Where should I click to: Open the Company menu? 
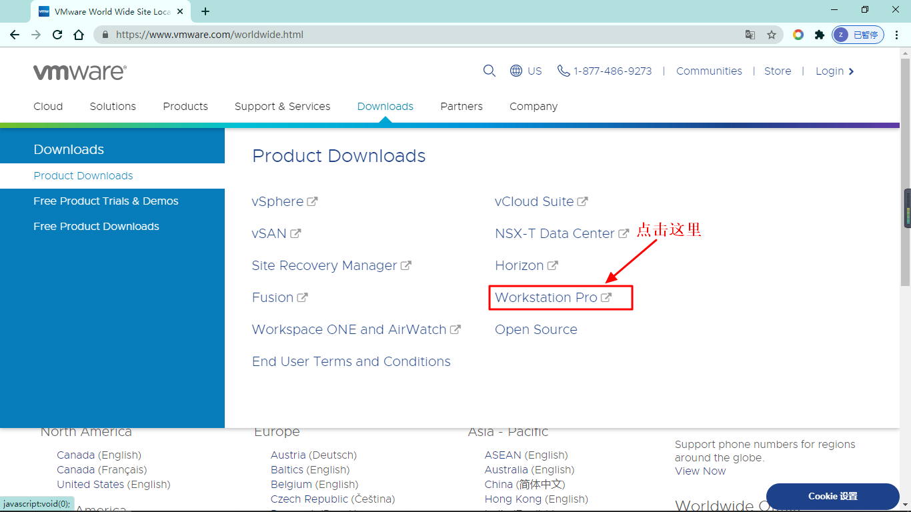pos(534,106)
